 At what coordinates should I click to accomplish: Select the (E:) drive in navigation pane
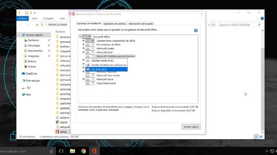pyautogui.click(x=26, y=88)
